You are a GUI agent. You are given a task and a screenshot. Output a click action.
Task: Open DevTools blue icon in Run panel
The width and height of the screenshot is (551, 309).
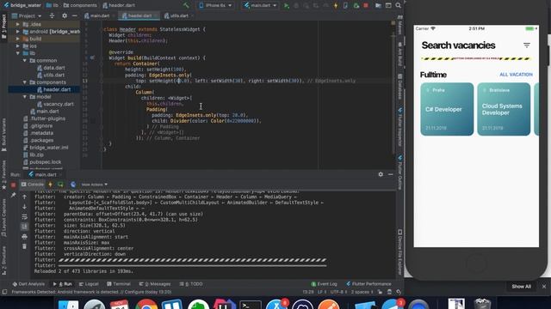pos(73,185)
